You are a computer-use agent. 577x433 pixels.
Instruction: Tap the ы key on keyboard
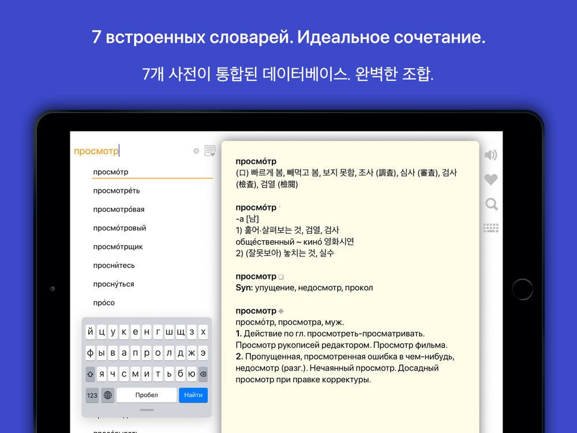pyautogui.click(x=102, y=353)
